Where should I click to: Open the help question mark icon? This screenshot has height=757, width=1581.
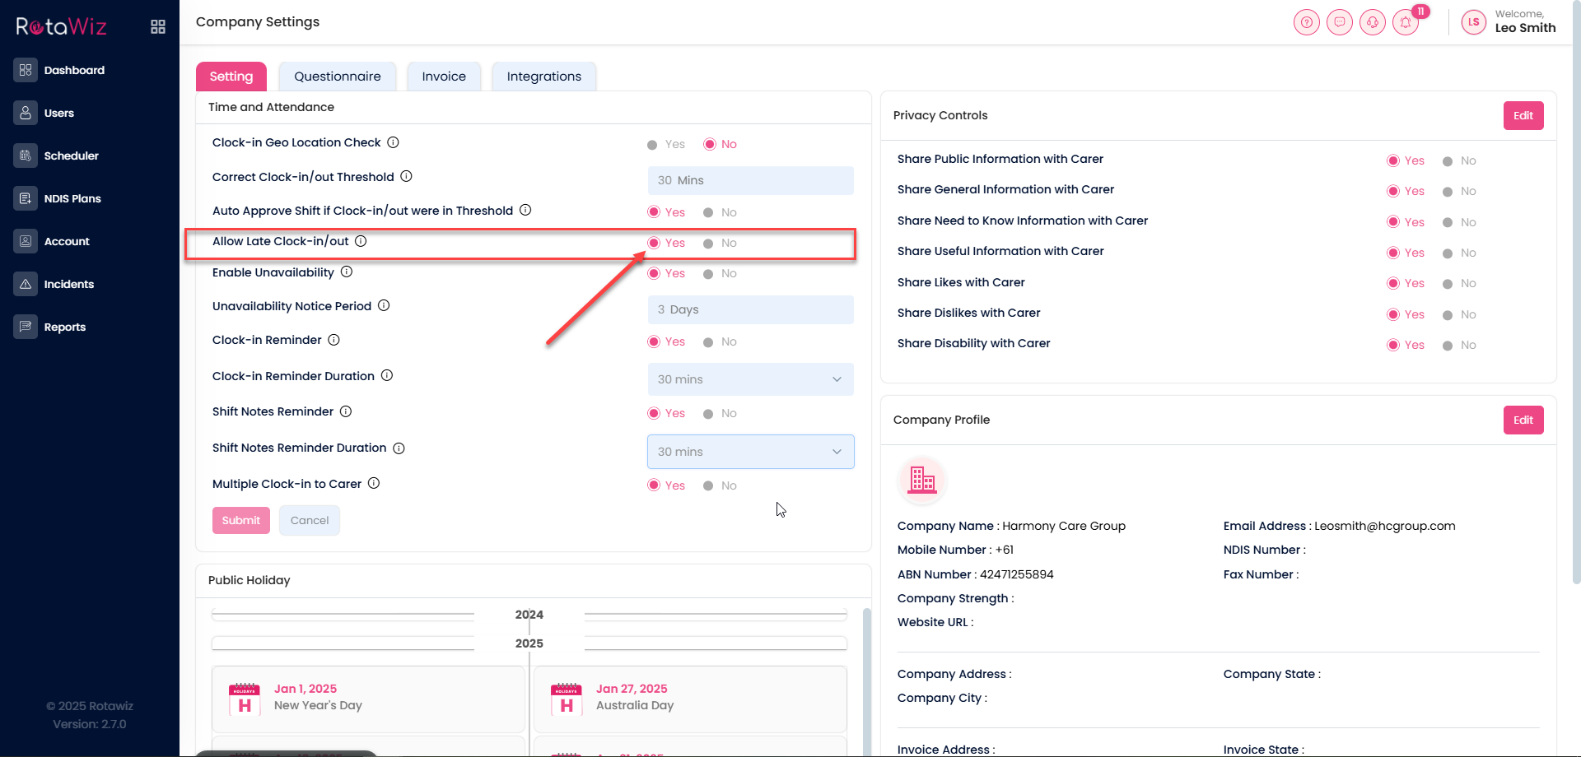[1306, 22]
